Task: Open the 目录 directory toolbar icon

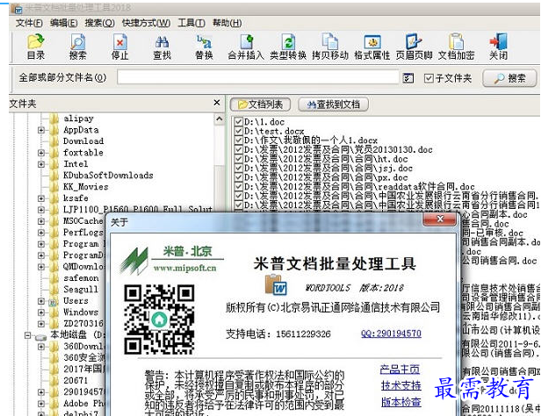Action: click(36, 47)
